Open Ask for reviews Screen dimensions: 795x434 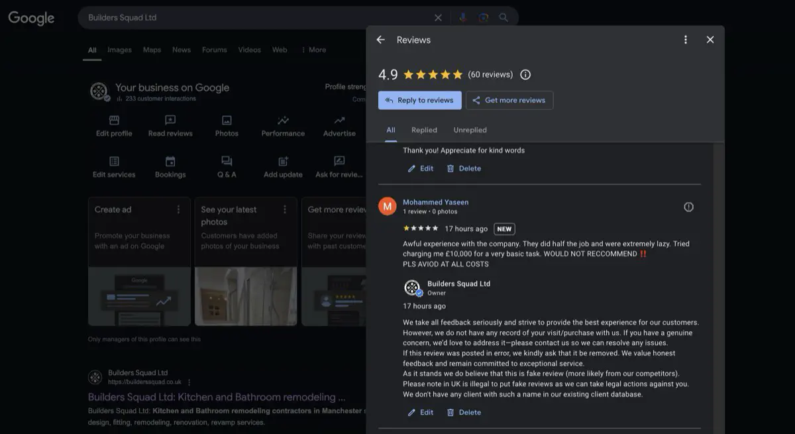(x=339, y=167)
